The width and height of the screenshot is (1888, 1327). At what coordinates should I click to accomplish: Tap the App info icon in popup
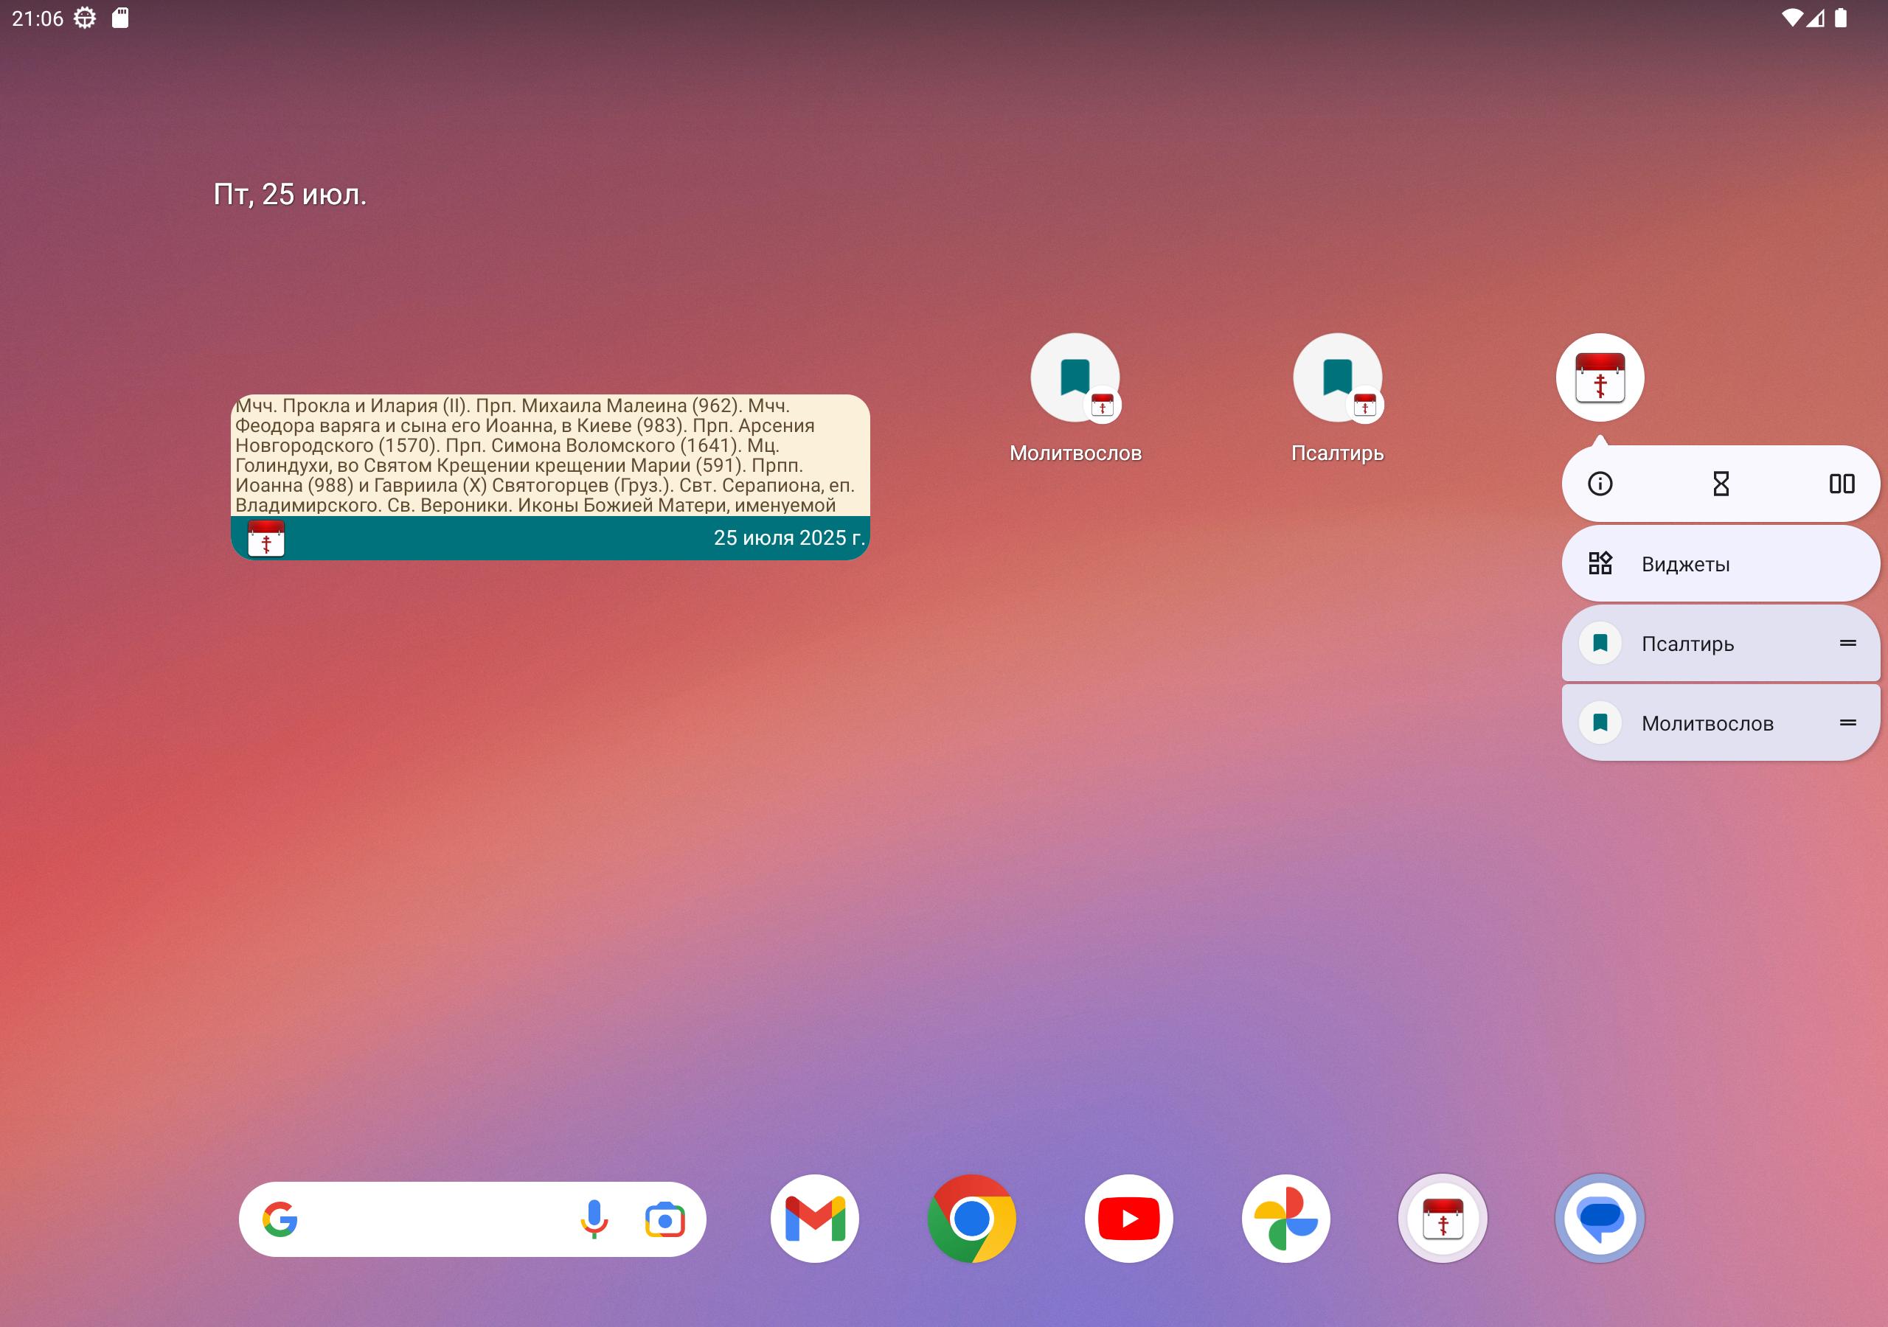tap(1600, 484)
